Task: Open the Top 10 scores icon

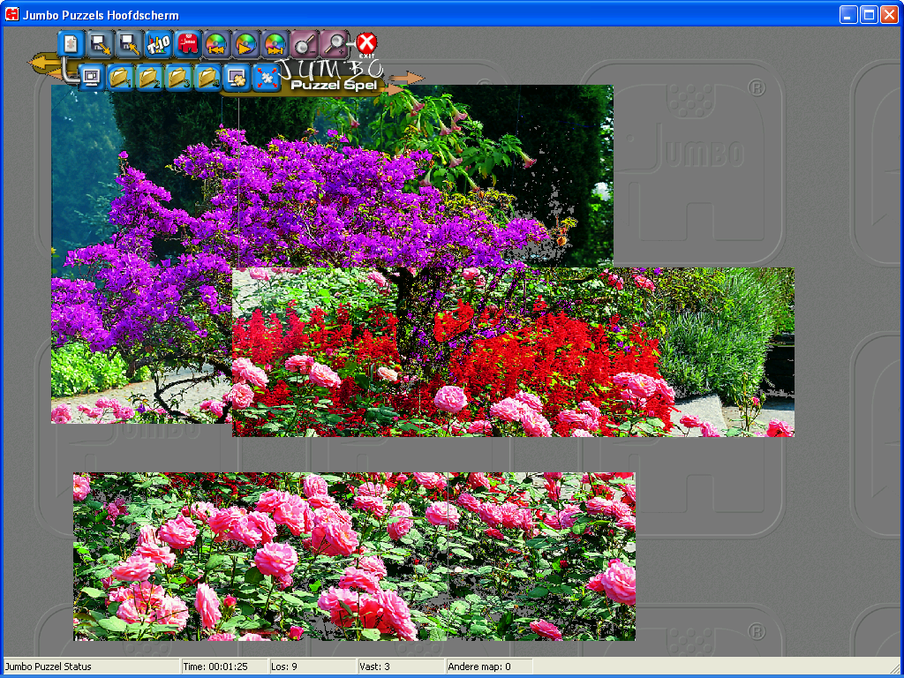Action: pyautogui.click(x=159, y=44)
